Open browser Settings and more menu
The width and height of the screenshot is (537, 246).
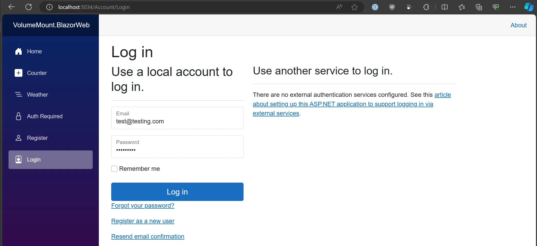pyautogui.click(x=513, y=7)
